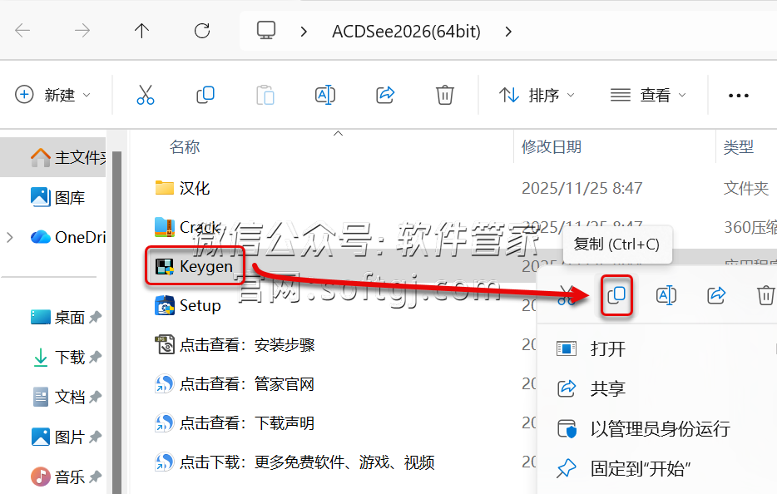Click the sidebar vertical scrollbar
Screen dimensions: 777x494
(117, 322)
